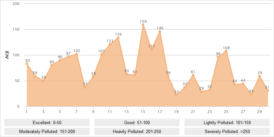This screenshot has height=137, width=274.
Task: Click the y-axis tick label '100'
Action: pos(16,55)
